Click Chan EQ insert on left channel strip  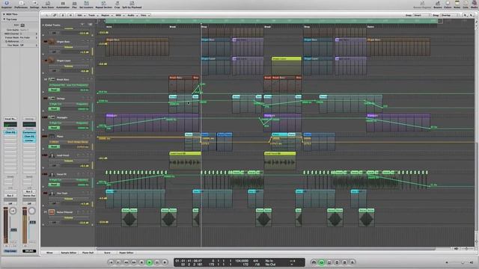click(x=10, y=133)
